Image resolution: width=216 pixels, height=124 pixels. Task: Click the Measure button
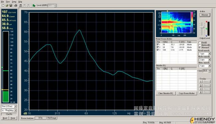(205, 15)
